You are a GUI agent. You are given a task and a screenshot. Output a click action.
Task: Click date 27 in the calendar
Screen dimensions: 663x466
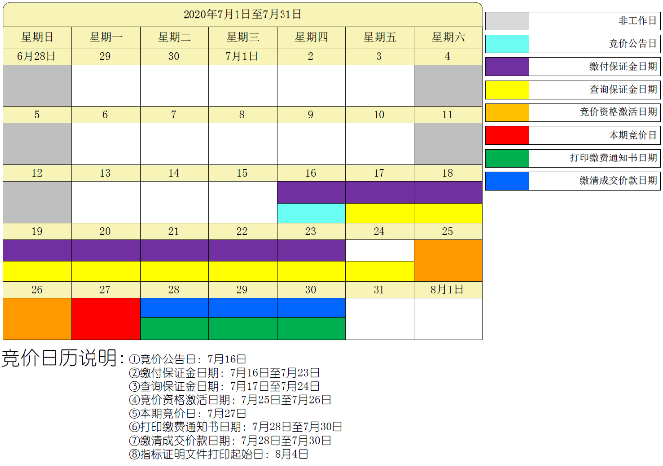[106, 290]
